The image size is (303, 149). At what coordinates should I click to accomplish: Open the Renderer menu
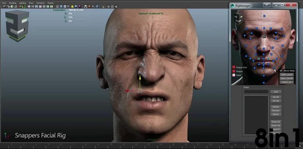41,3
